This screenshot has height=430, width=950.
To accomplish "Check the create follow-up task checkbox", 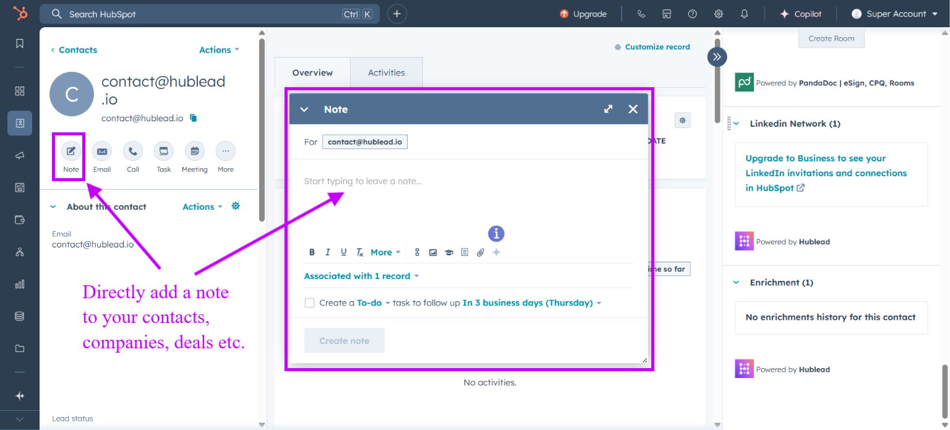I will click(309, 303).
